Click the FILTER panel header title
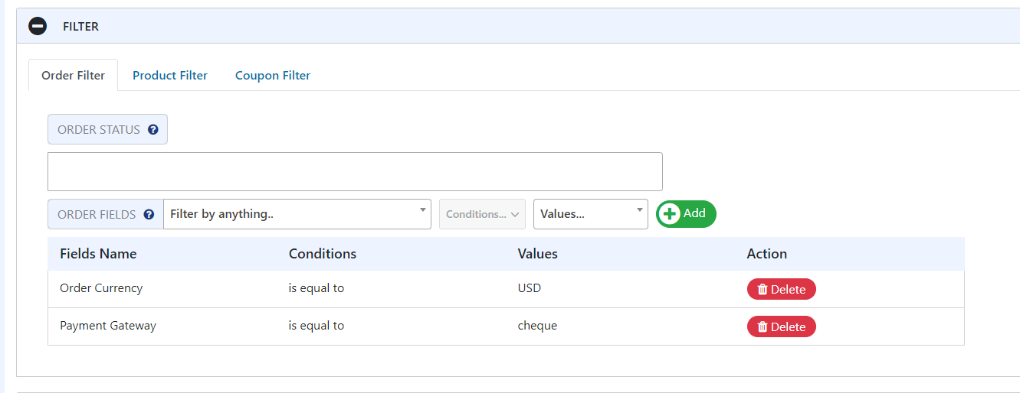 (x=80, y=27)
